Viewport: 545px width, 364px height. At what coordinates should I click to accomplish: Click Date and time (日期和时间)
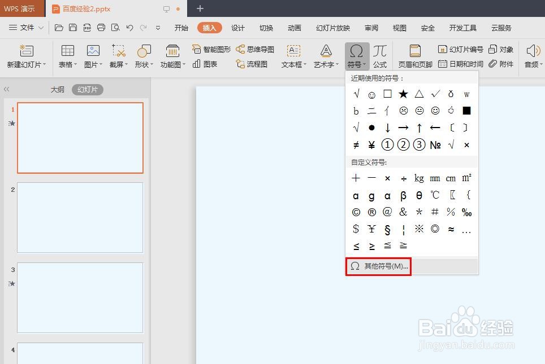tap(461, 64)
